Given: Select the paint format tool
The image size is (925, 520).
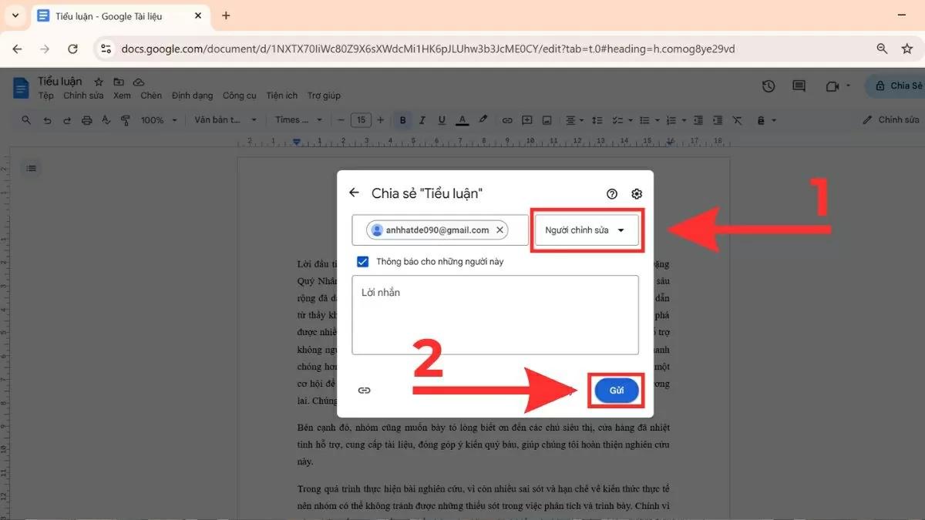Looking at the screenshot, I should (125, 119).
